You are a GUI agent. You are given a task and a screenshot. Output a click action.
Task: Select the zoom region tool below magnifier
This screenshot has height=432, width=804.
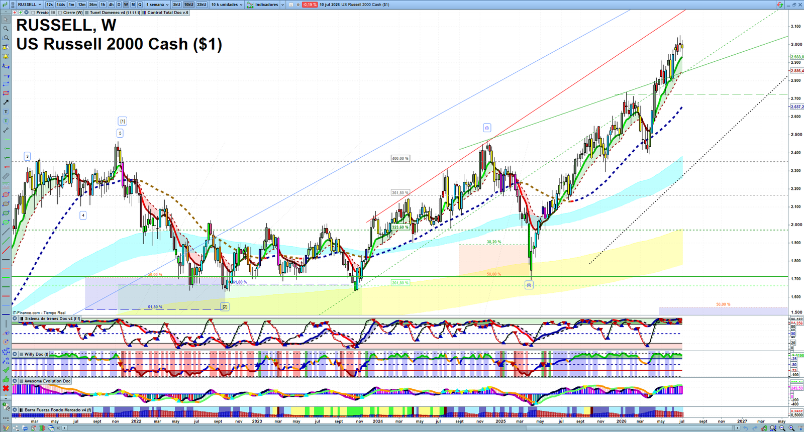[x=6, y=38]
